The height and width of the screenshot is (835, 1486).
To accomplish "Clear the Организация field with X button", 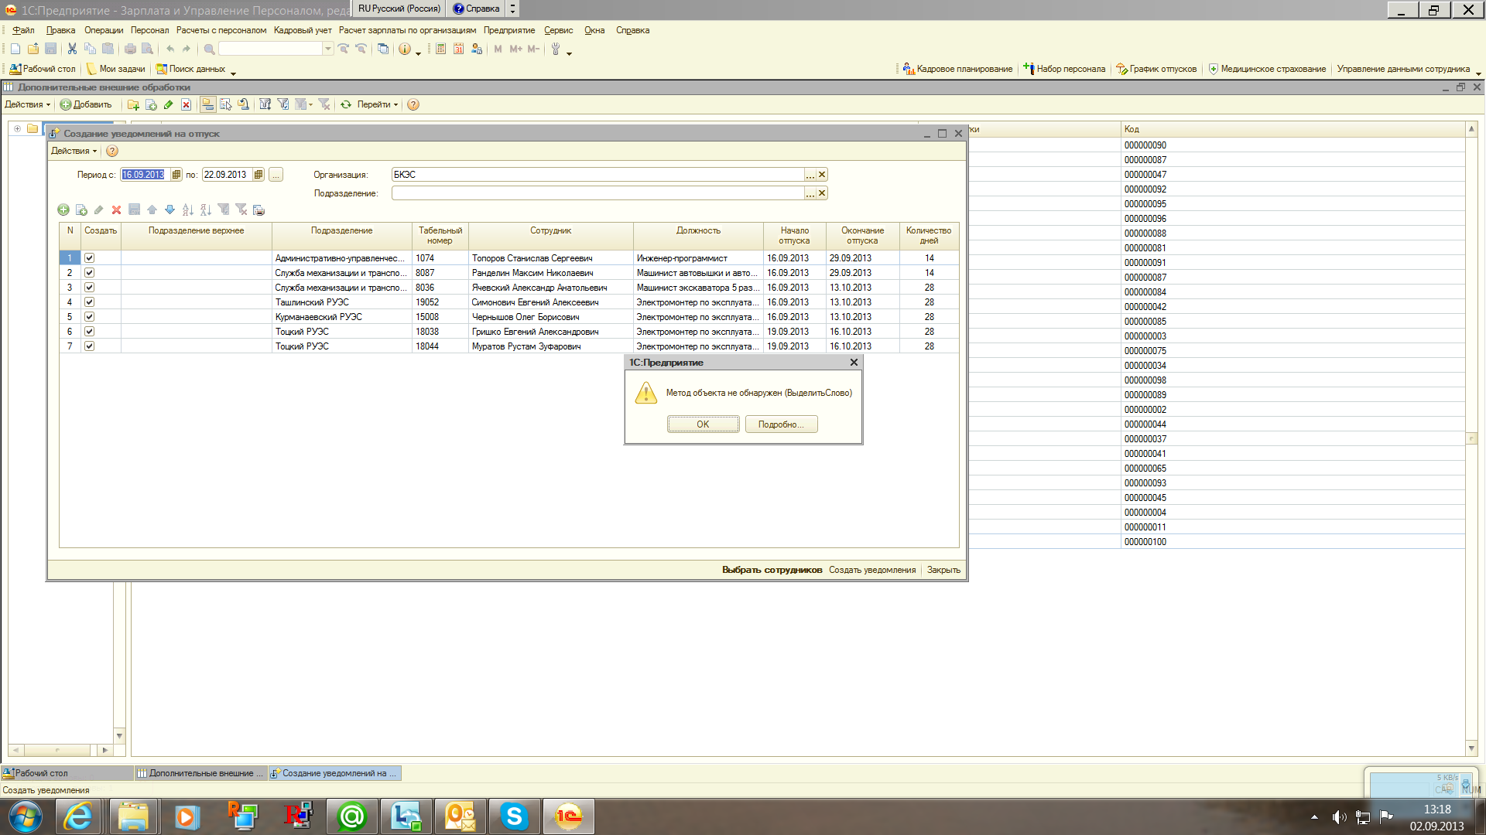I will (x=822, y=175).
